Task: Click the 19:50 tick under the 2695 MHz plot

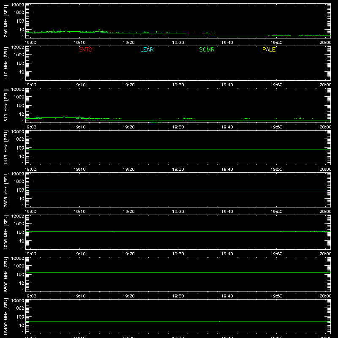Action: click(x=276, y=212)
